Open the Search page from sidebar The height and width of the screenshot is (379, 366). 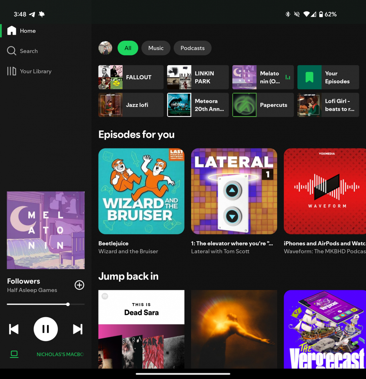23,51
